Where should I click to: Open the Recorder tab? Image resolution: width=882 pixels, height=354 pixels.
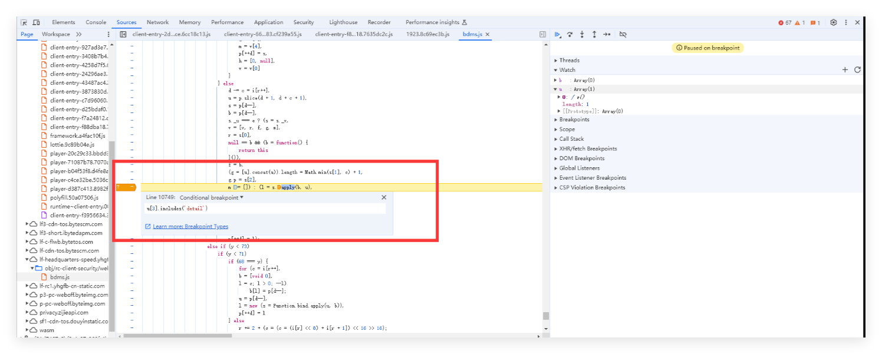(379, 22)
